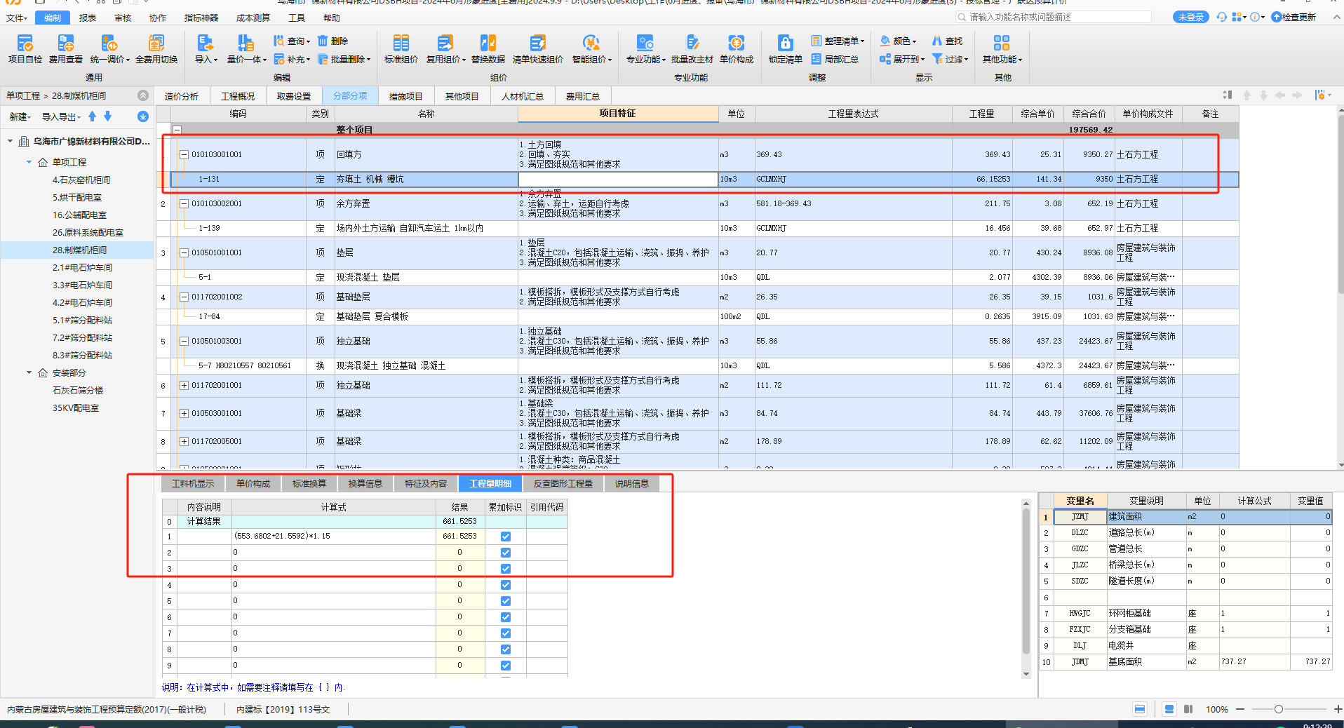
Task: Click the search box 请输入功能名称或问题描述
Action: pyautogui.click(x=1054, y=17)
